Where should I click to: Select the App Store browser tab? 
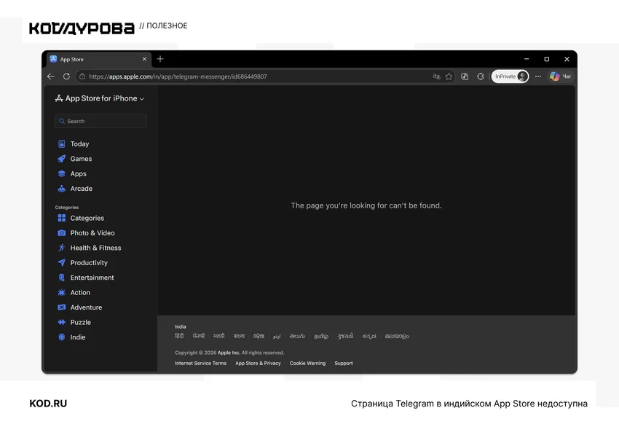click(99, 59)
